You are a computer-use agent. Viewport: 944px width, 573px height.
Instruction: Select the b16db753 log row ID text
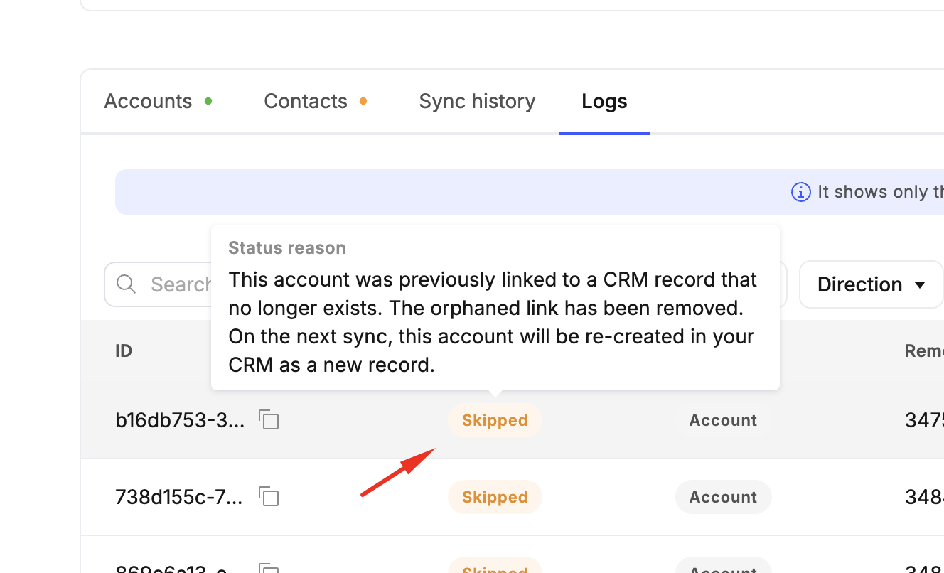[x=180, y=420]
